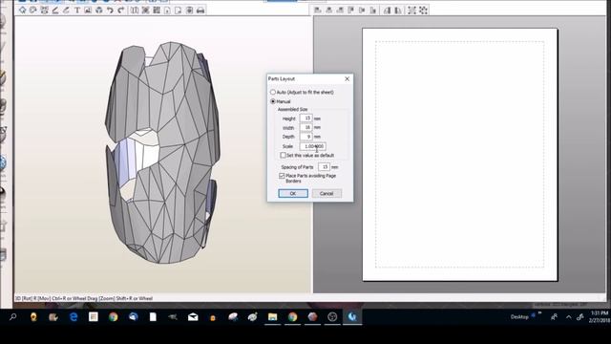Screen dimensions: 611x344
Task: Confirm Parts Layout with OK button
Action: point(293,193)
